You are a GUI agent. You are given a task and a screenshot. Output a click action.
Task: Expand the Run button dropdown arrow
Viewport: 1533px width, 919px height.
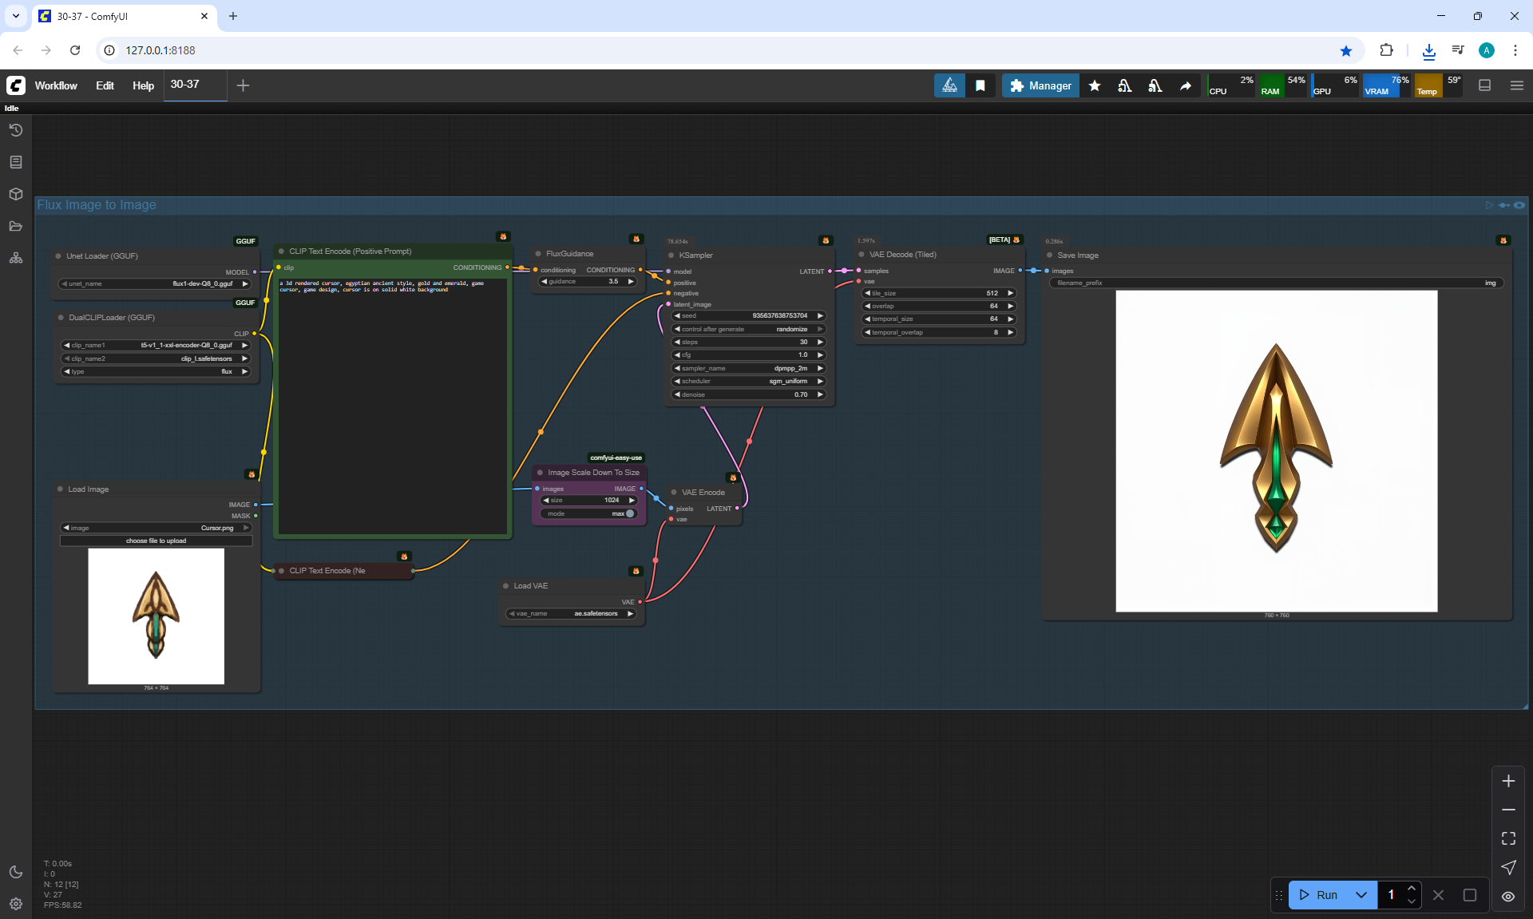click(x=1361, y=895)
